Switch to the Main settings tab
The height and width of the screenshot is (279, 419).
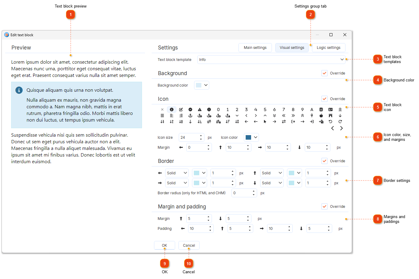(255, 48)
